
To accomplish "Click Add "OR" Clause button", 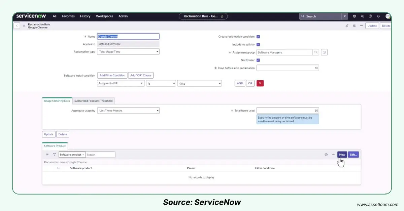I will coord(141,75).
